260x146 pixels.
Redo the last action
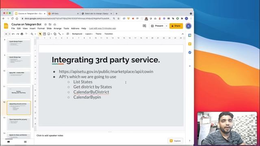pyautogui.click(x=17, y=34)
